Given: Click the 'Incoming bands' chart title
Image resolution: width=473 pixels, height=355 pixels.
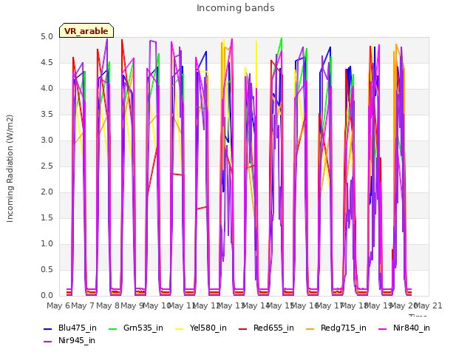Looking at the screenshot, I should click(236, 8).
